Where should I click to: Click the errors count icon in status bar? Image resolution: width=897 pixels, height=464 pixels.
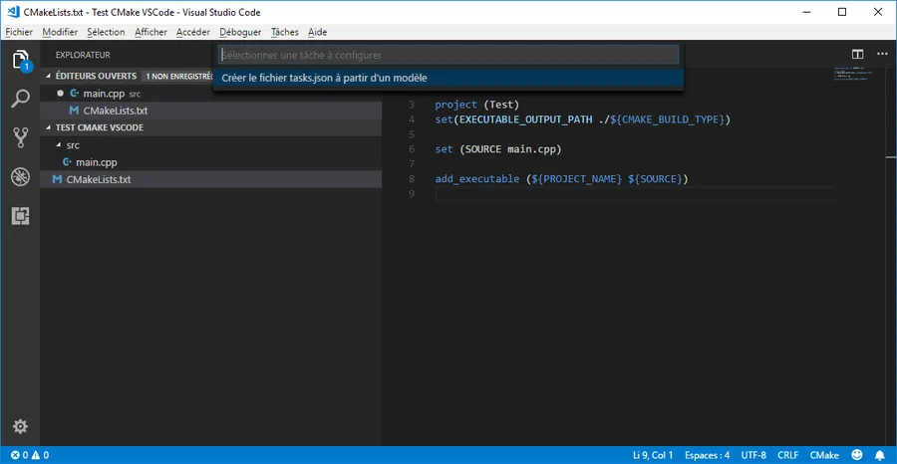click(20, 455)
